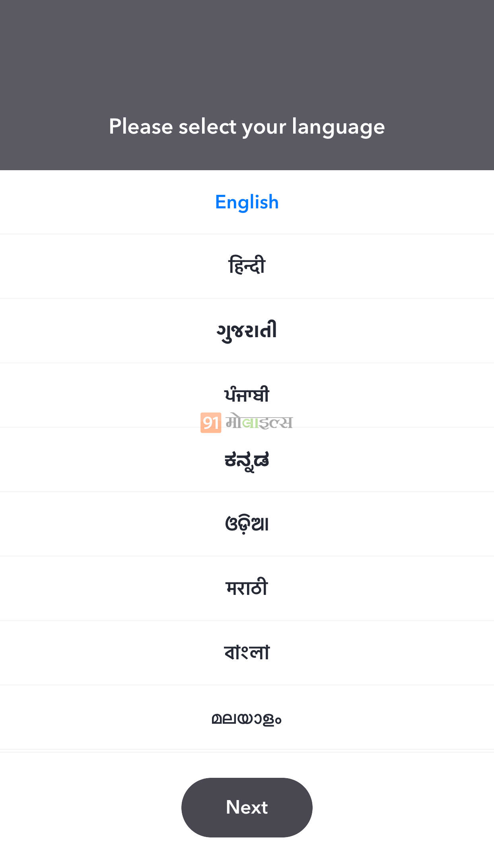Select the Malayalam (മലയാളം) language option
Viewport: 494px width, 847px height.
coord(247,718)
